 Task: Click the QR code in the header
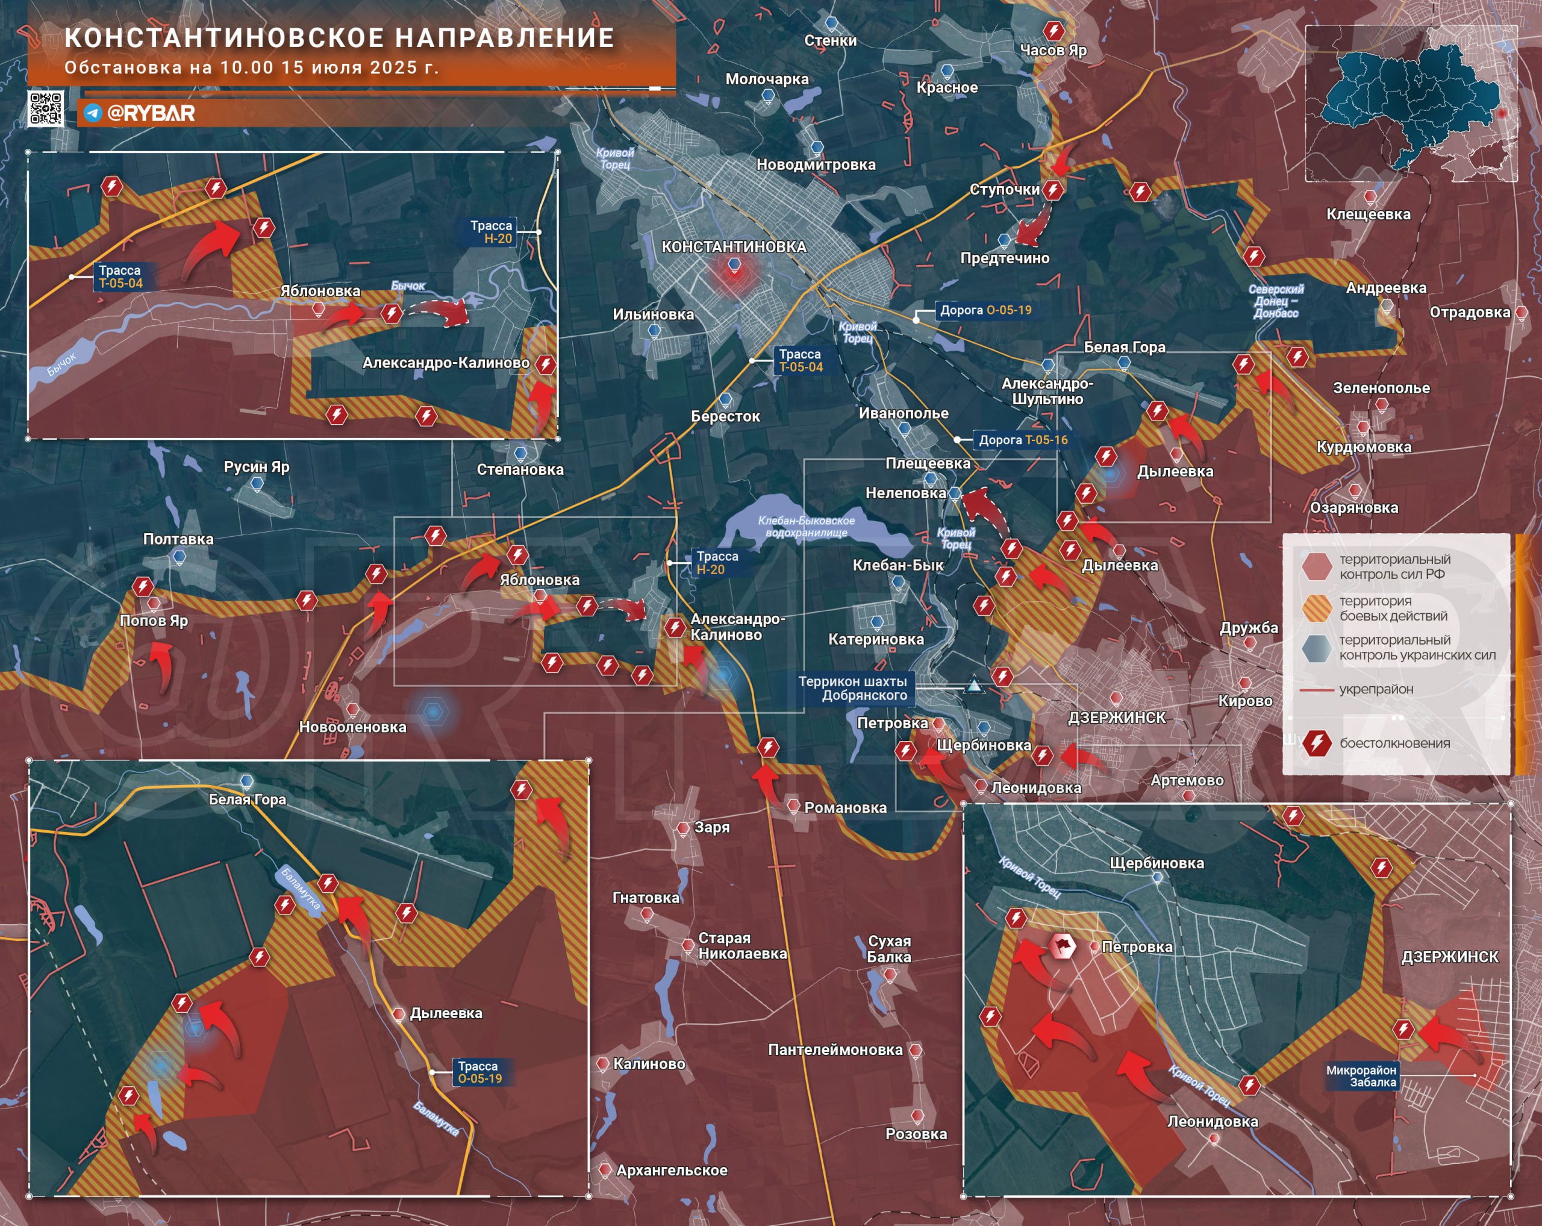[46, 108]
